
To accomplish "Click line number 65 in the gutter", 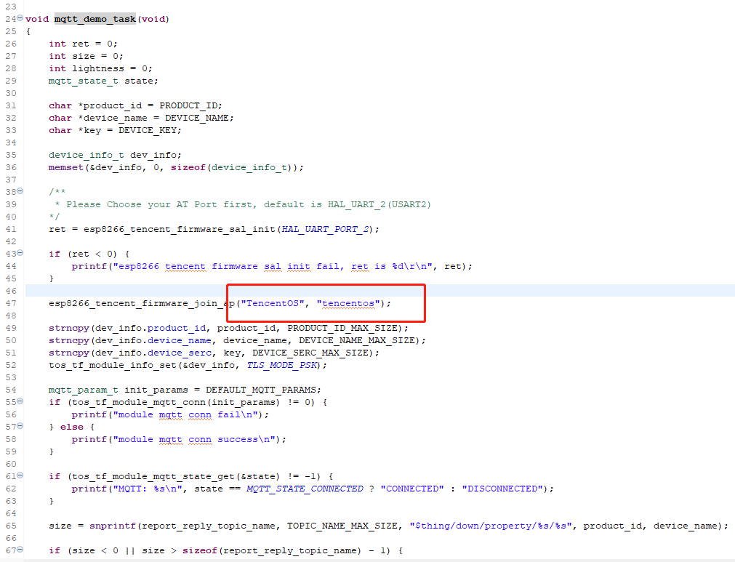I will [x=11, y=526].
